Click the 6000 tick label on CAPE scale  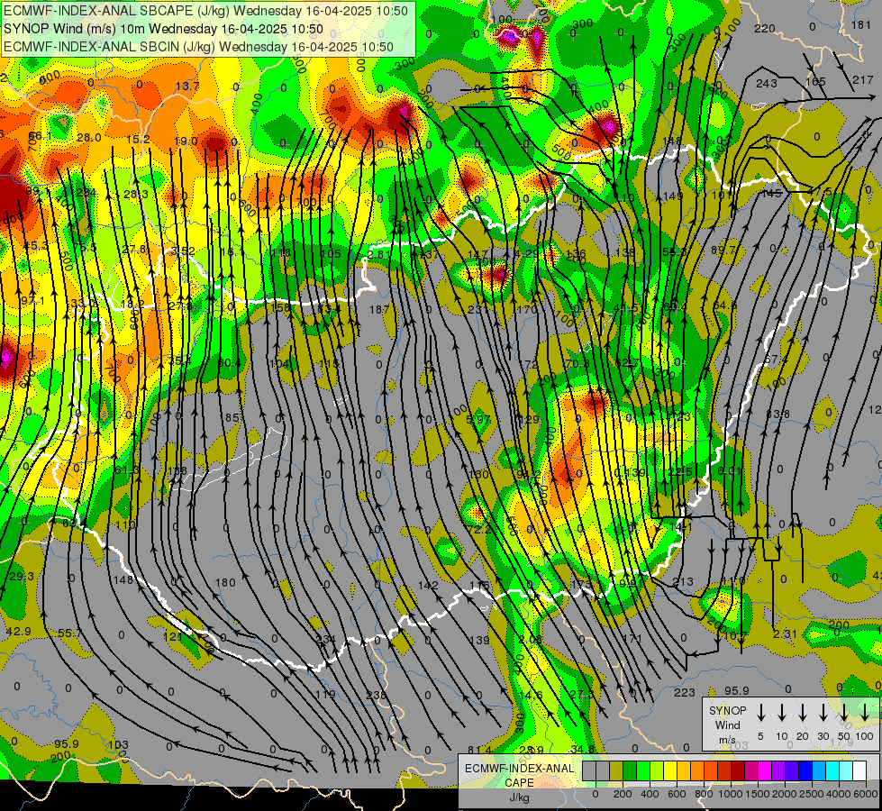(866, 794)
